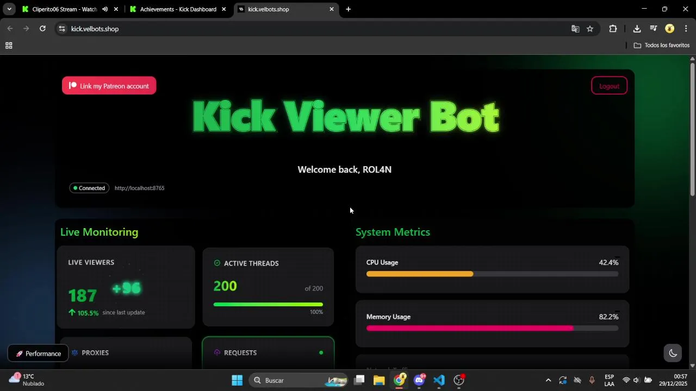Click the Live Monitoring heading

(x=99, y=232)
